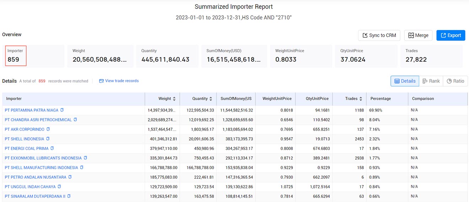Open PT SHELL MANUFACTURING INDONESIA link

click(42, 168)
